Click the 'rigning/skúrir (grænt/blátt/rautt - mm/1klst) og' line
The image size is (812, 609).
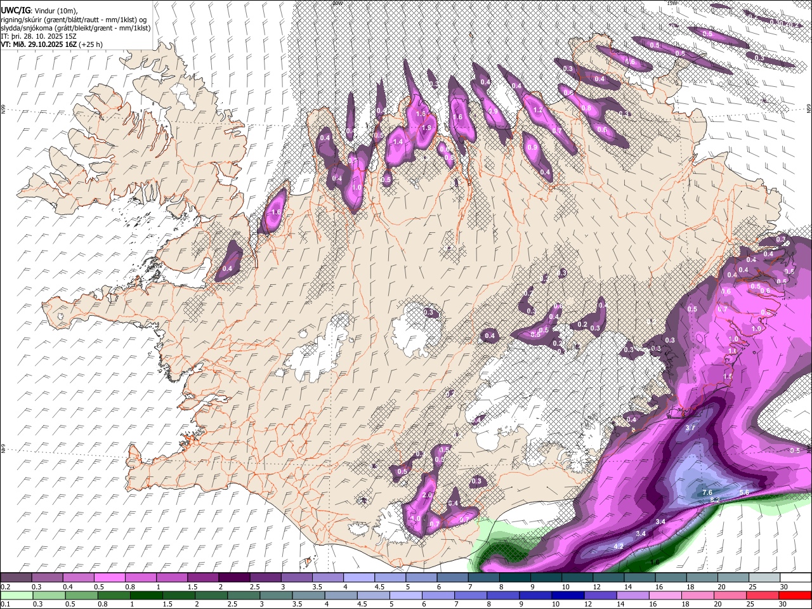pos(74,20)
